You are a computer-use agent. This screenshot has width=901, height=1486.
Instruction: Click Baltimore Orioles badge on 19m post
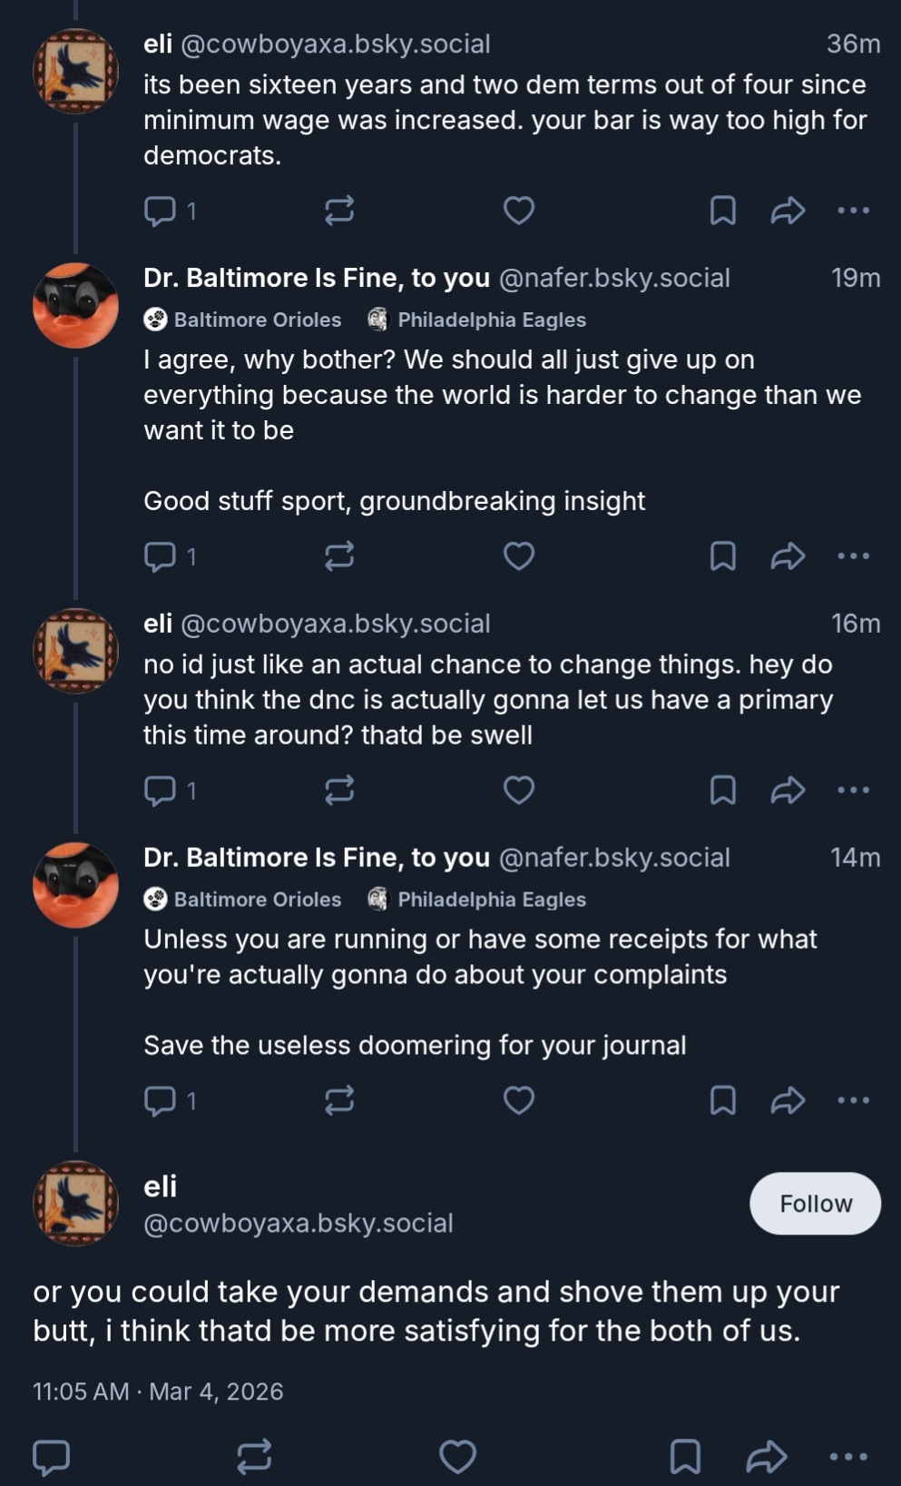coord(243,320)
